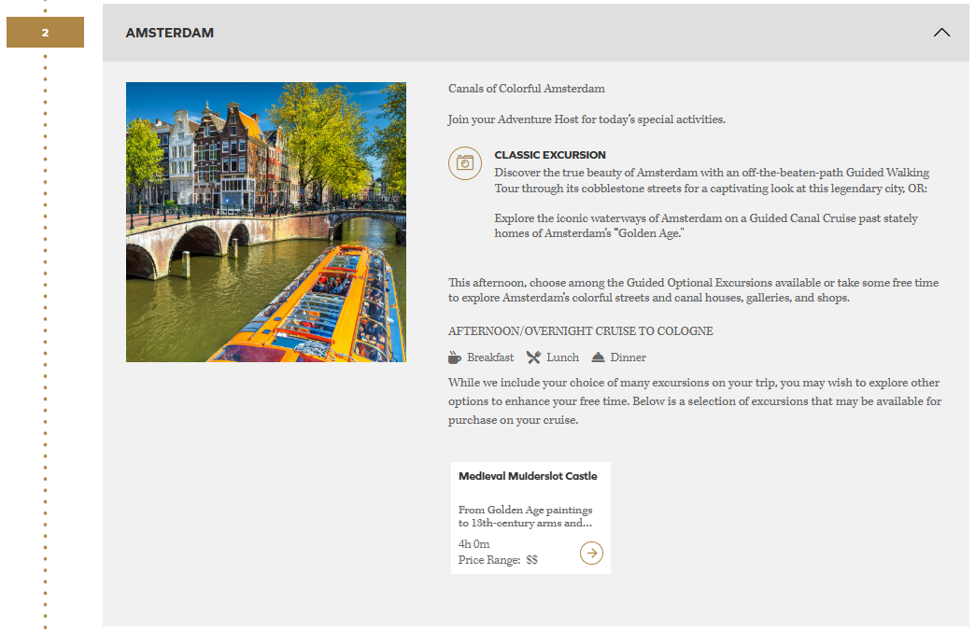Click the Breakfast meal label
Viewport: 975px width, 631px height.
pyautogui.click(x=490, y=358)
